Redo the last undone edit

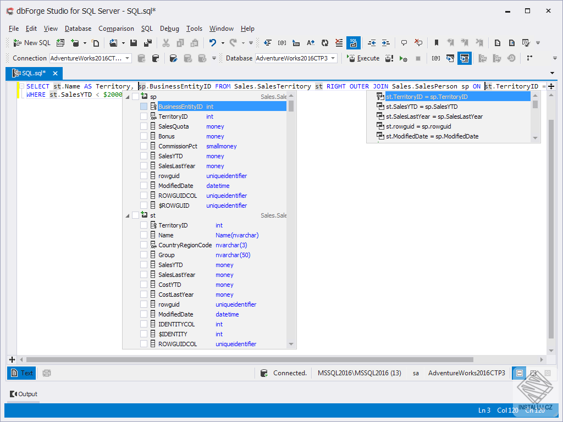pos(232,42)
